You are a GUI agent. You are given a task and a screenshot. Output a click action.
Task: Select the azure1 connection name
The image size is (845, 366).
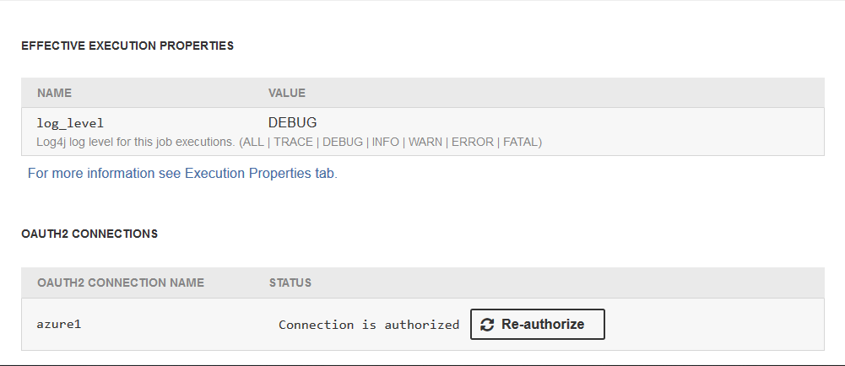59,325
